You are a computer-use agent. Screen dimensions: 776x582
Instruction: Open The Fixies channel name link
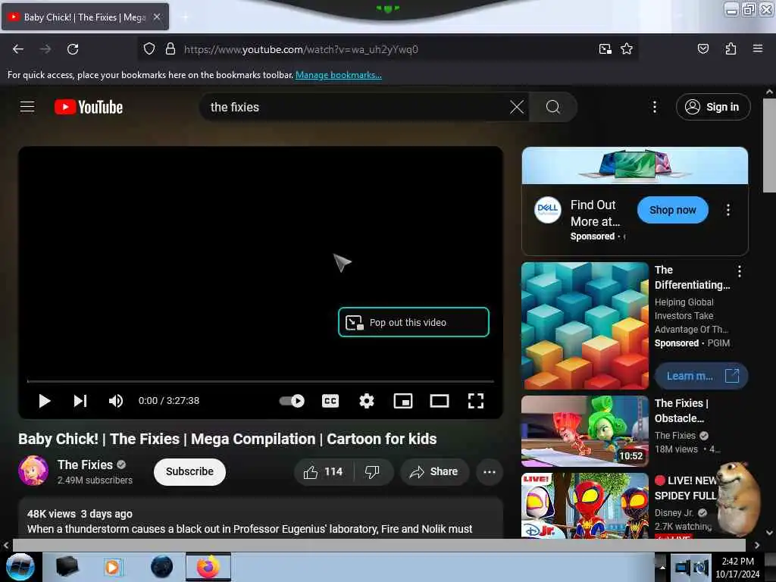pyautogui.click(x=85, y=465)
